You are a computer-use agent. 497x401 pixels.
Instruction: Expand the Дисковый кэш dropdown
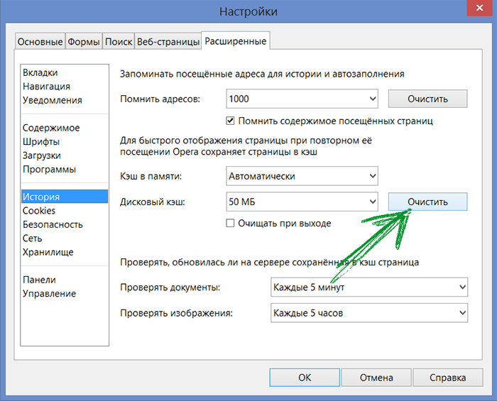point(302,202)
